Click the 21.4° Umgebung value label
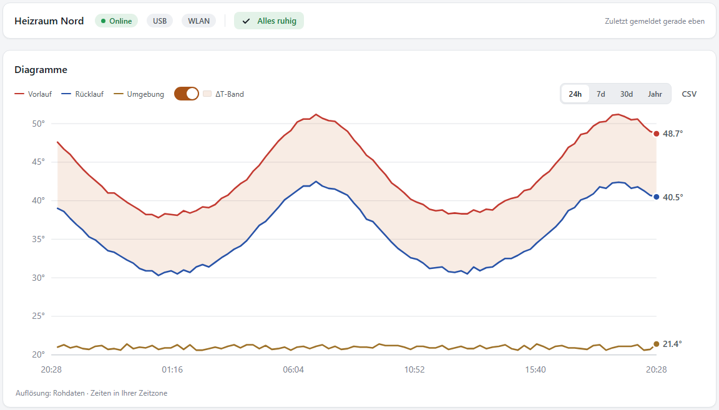The image size is (719, 410). coord(672,344)
